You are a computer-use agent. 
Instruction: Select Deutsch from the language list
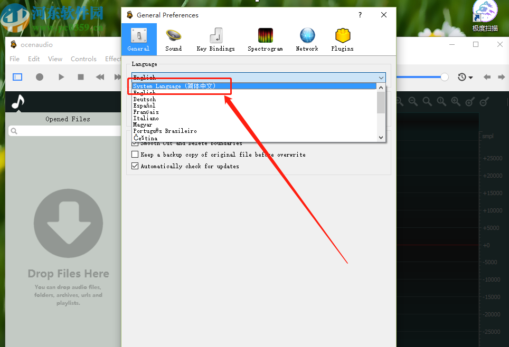click(x=254, y=99)
